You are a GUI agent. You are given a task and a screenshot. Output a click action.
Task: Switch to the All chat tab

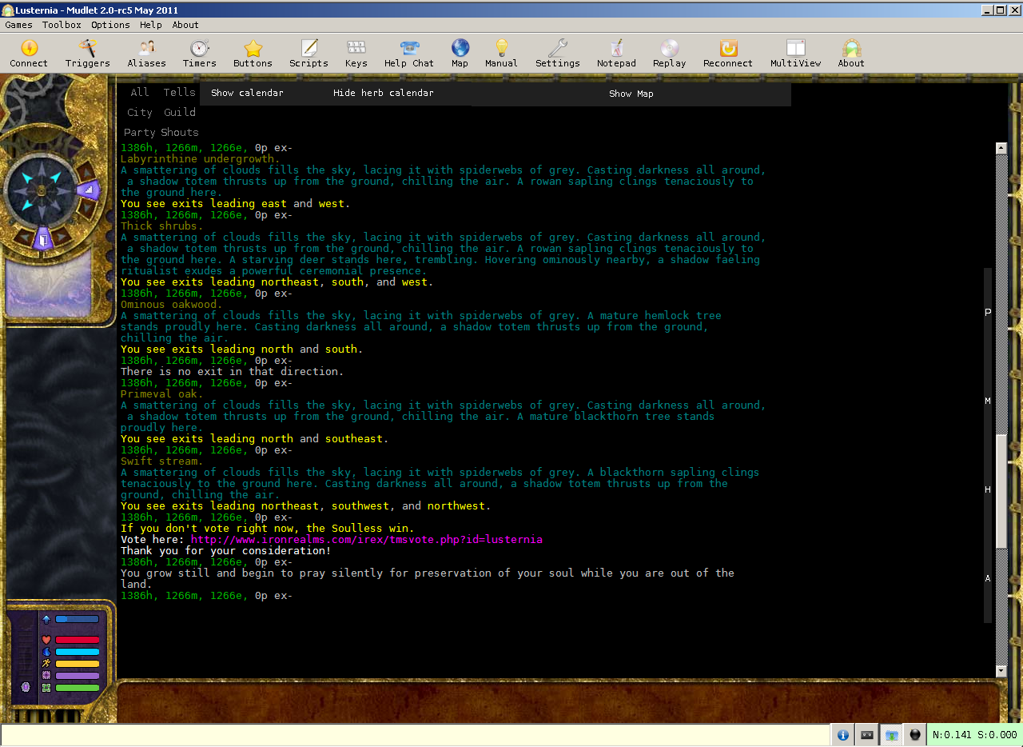(140, 92)
